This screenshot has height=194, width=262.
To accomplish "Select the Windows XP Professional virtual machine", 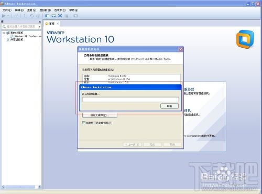I will [x=28, y=36].
